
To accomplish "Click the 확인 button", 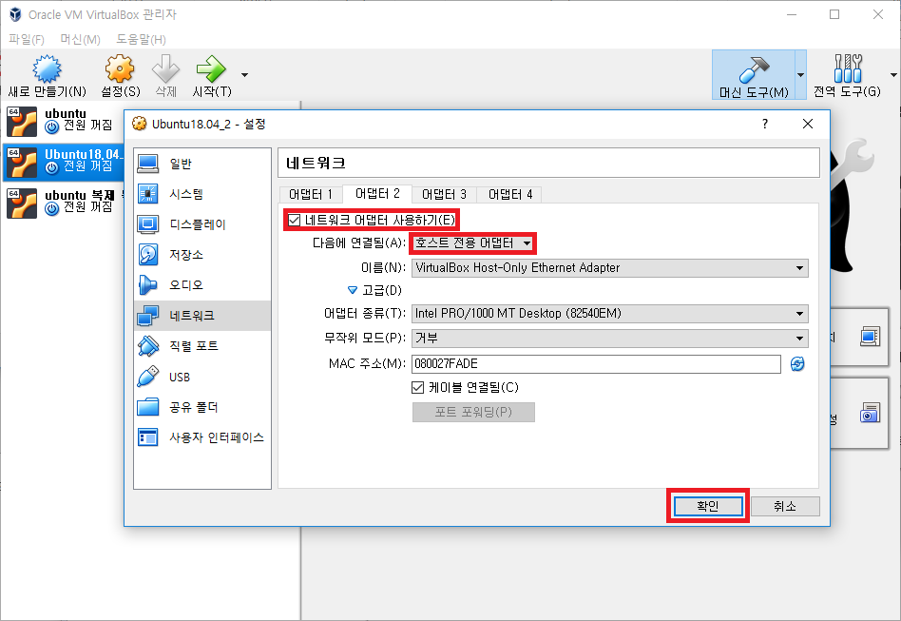I will [708, 506].
